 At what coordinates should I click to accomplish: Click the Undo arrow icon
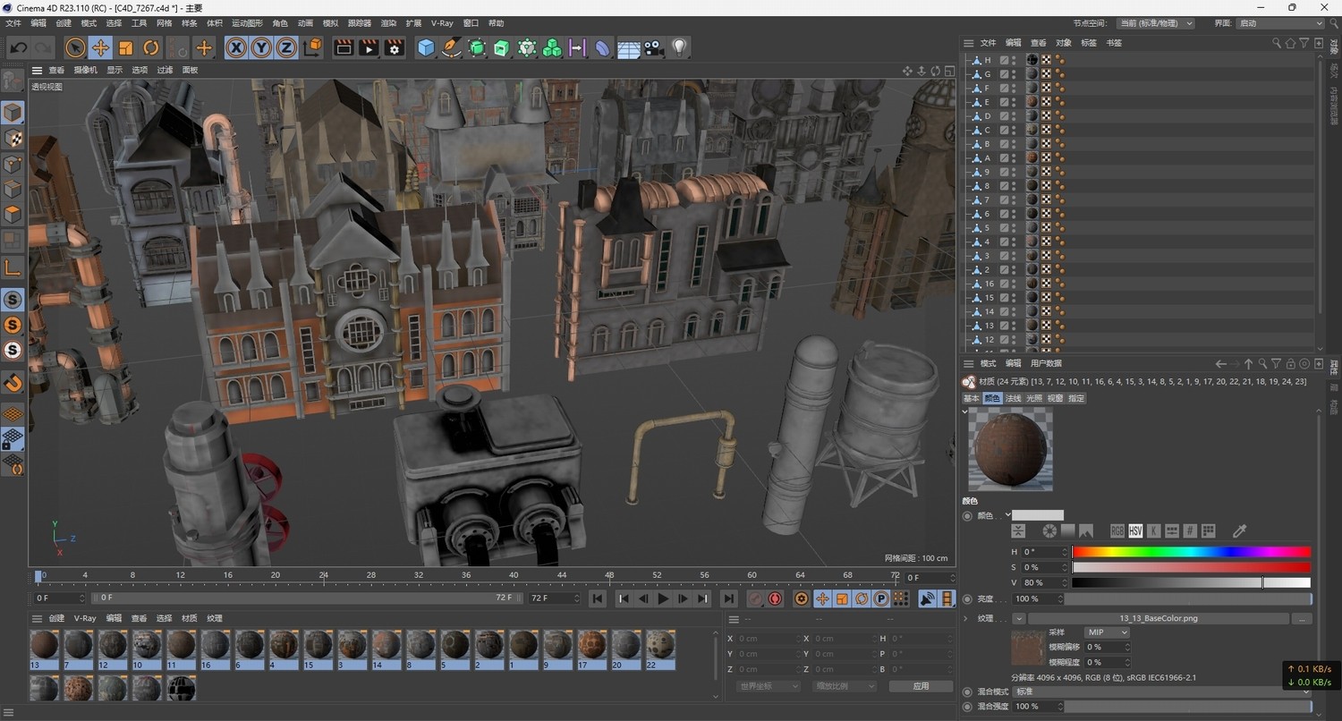click(x=19, y=48)
